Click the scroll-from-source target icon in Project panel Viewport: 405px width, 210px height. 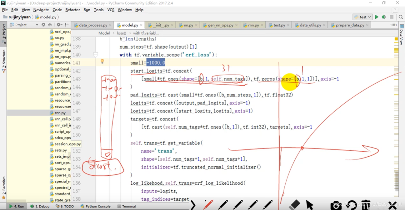click(x=43, y=25)
